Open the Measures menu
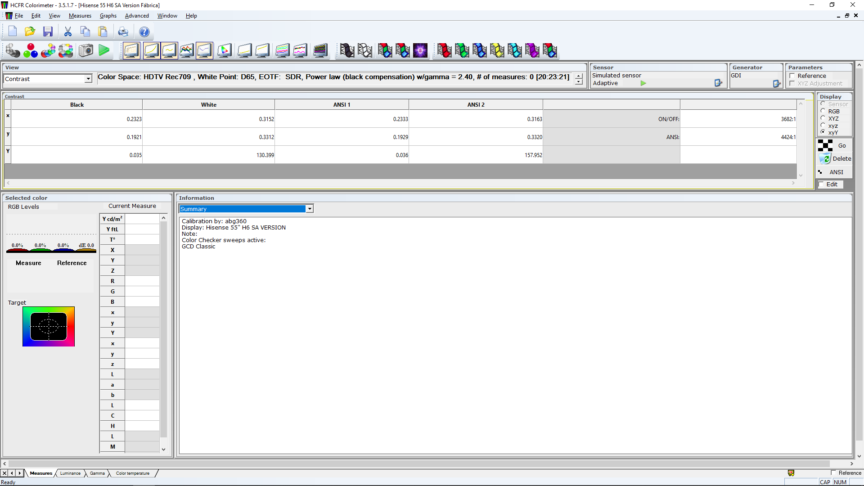Viewport: 864px width, 486px height. click(x=80, y=16)
